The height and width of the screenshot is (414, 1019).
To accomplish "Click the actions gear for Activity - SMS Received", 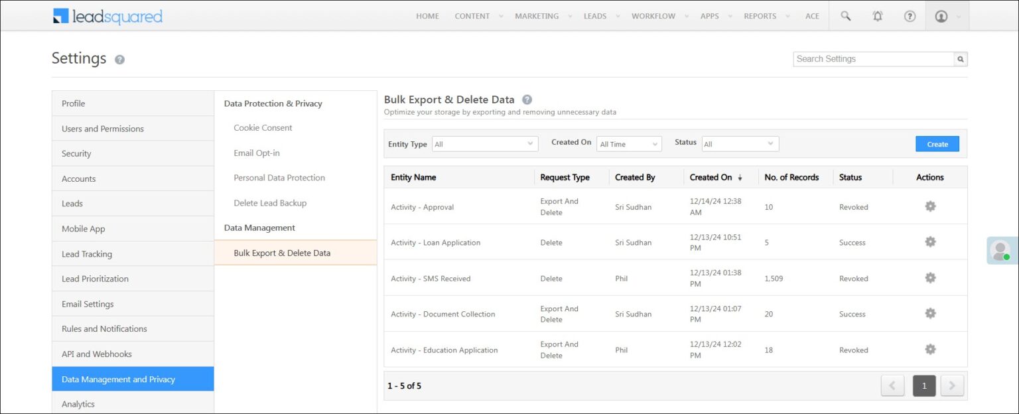I will [930, 278].
